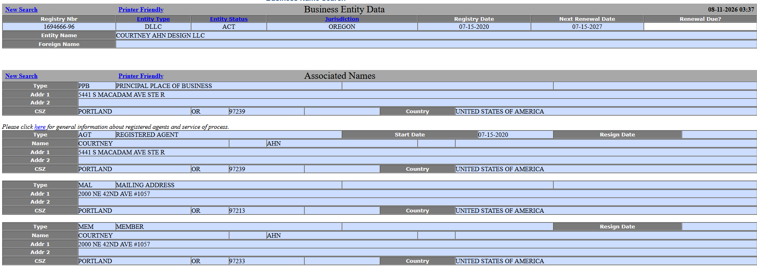The image size is (757, 266).
Task: Select registry number 1694666-96
Action: coord(59,27)
